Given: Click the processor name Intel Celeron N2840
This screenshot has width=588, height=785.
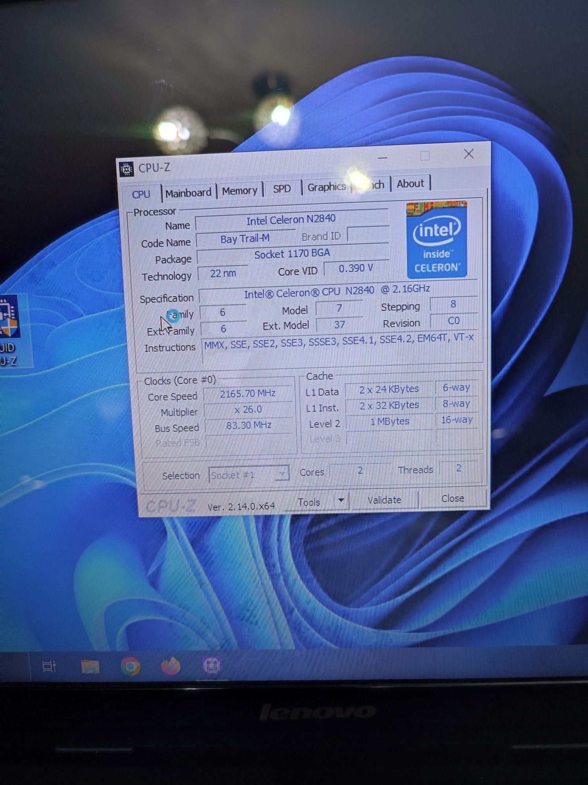Looking at the screenshot, I should click(x=291, y=219).
